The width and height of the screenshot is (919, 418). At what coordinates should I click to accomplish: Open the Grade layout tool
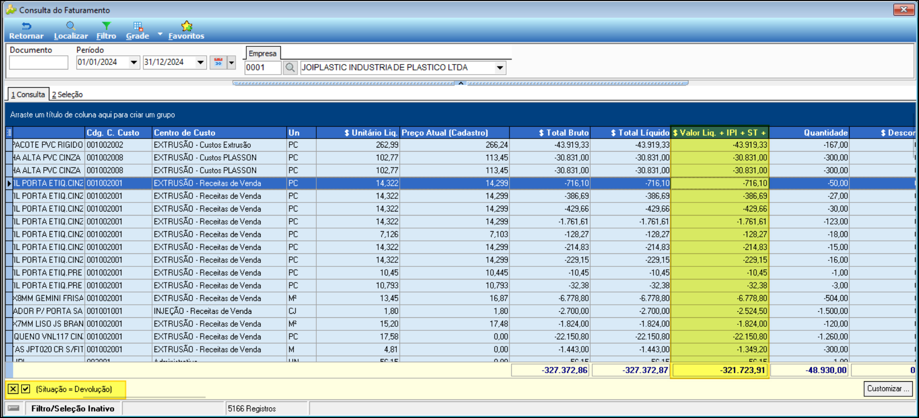tap(137, 30)
